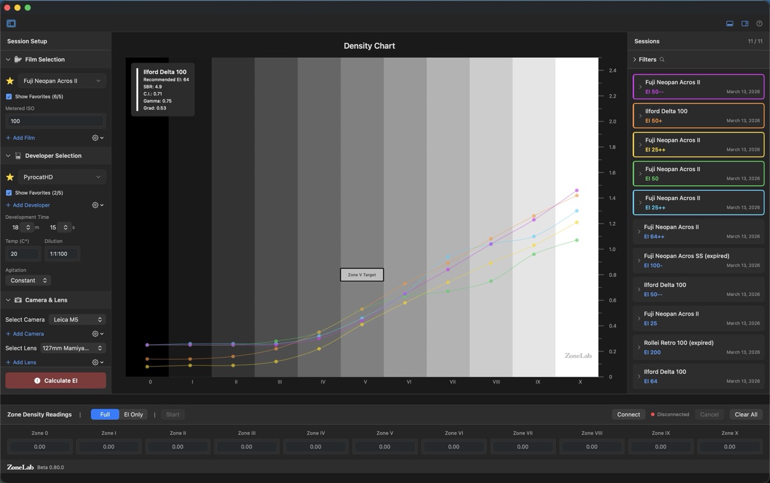Click the Add Lens link
Screen dimensions: 770x483
pos(21,362)
